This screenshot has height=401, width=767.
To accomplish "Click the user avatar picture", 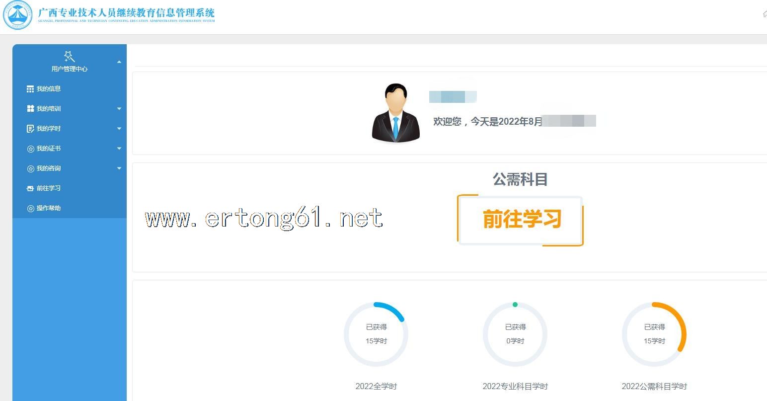I will [x=396, y=113].
